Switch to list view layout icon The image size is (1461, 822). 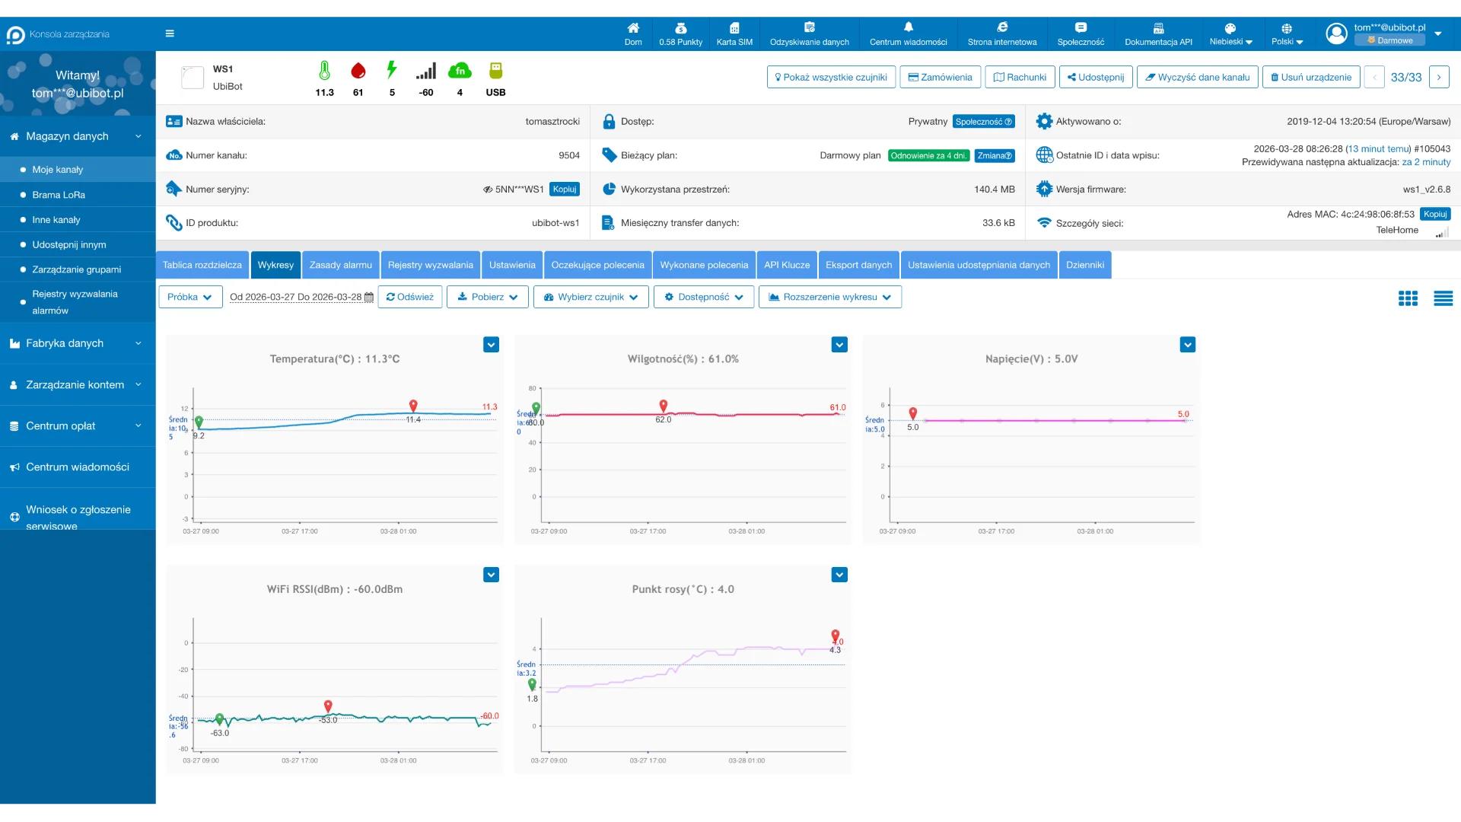tap(1443, 298)
